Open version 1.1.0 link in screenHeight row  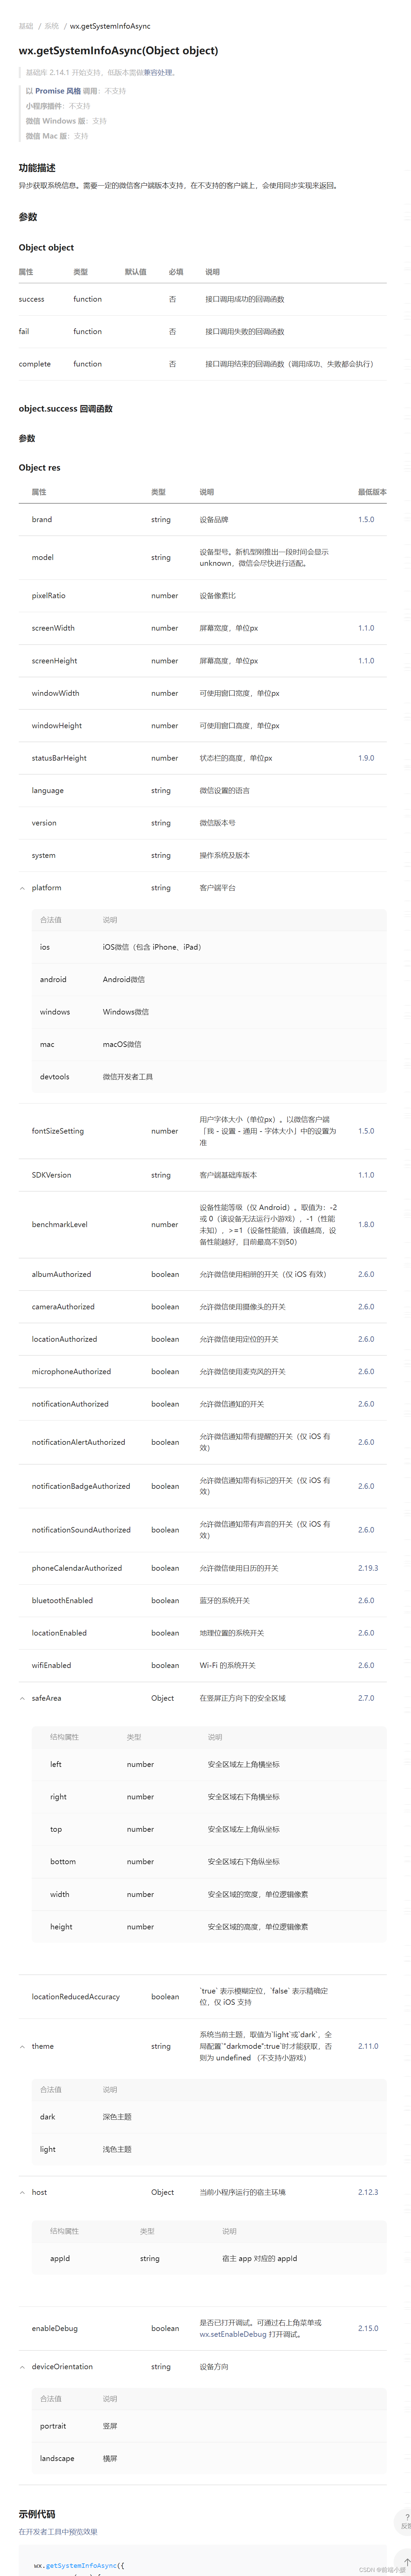[x=366, y=661]
